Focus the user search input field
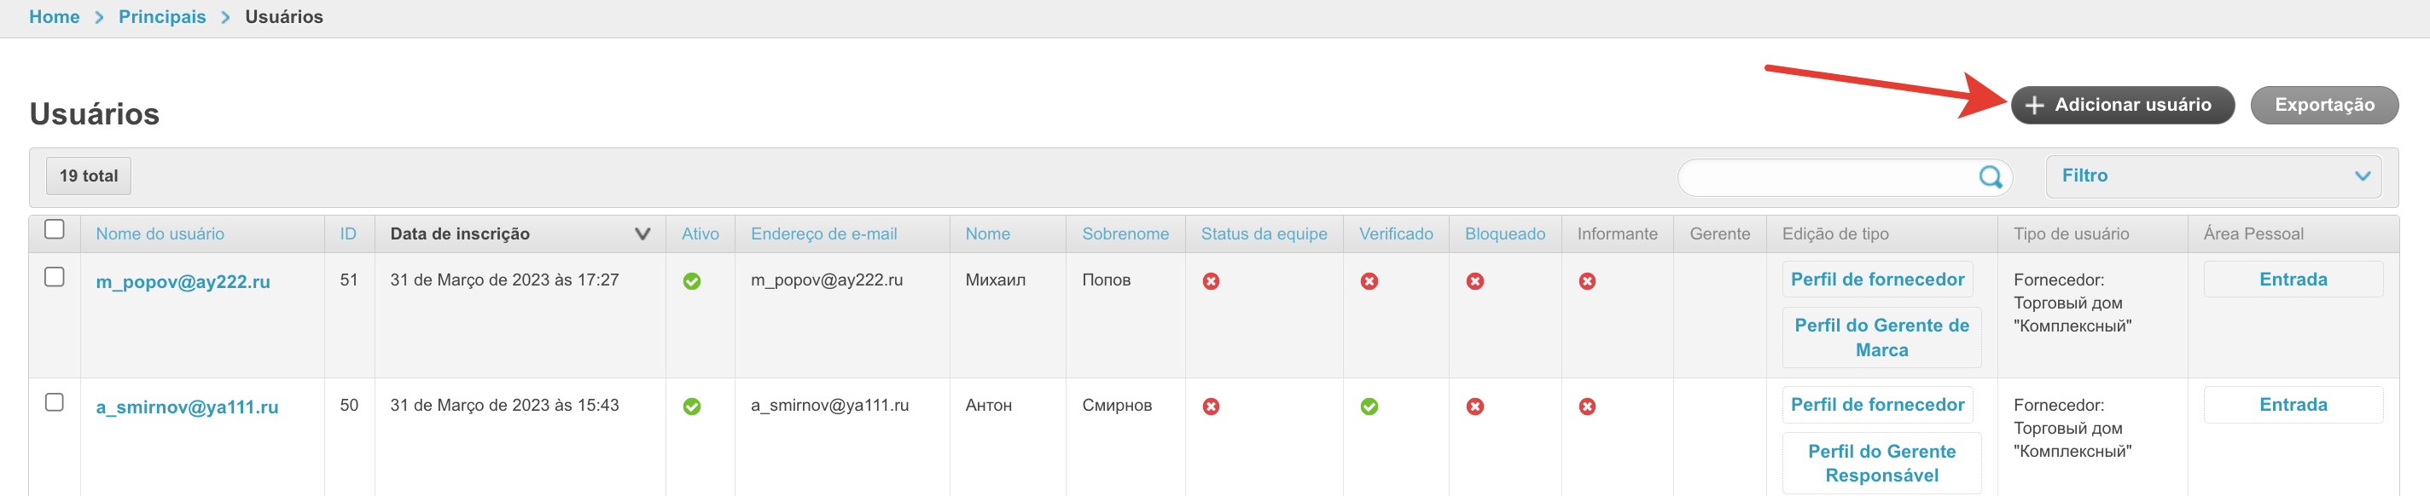 point(1825,177)
